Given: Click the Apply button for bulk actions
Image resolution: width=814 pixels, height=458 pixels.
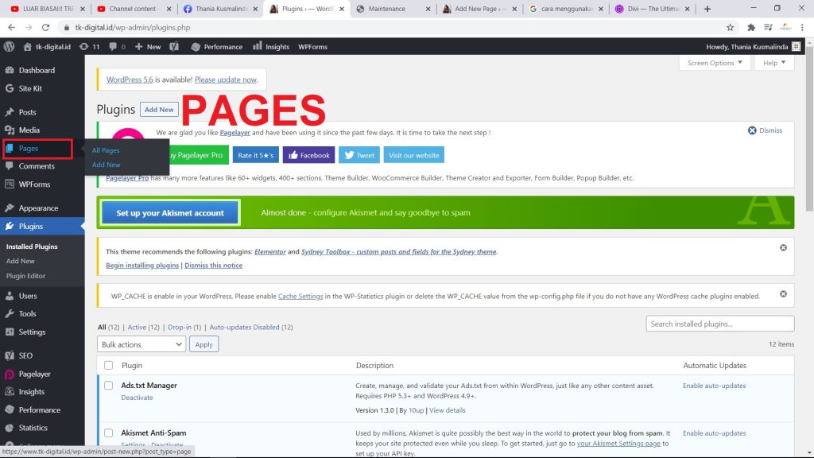Looking at the screenshot, I should point(204,344).
